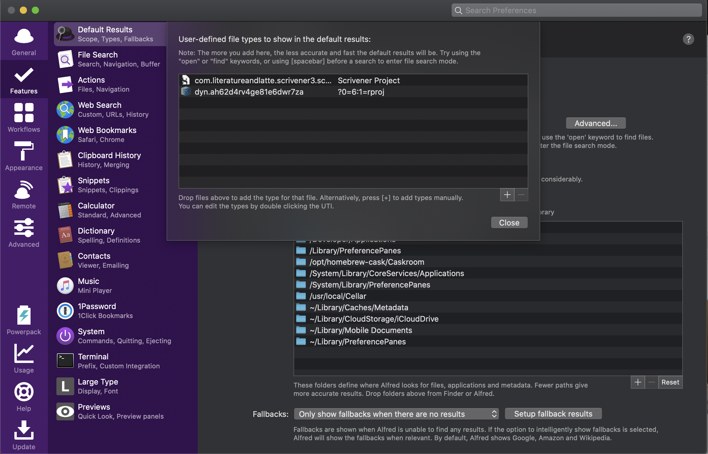Viewport: 708px width, 454px height.
Task: Open Web Bookmarks feature
Action: click(110, 134)
